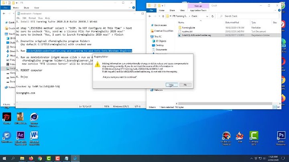
Task: Select SolidSQUADLoaderEnabler.reg file
Action: pyautogui.click(x=196, y=35)
